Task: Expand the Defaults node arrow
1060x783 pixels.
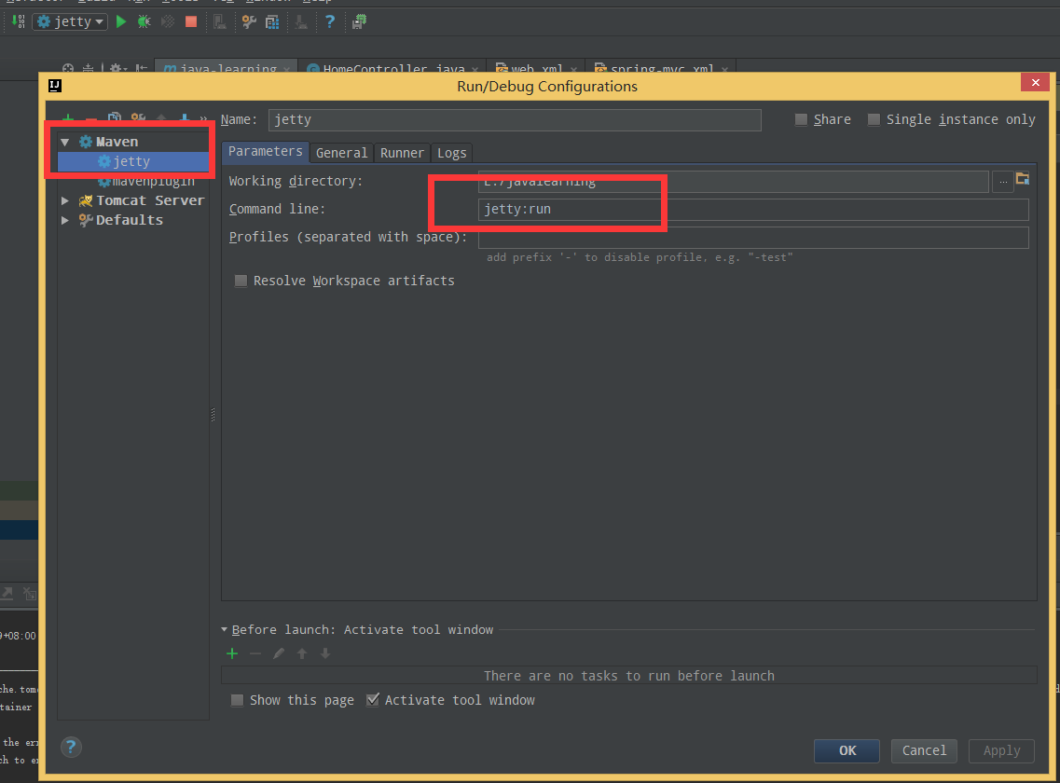Action: tap(65, 220)
